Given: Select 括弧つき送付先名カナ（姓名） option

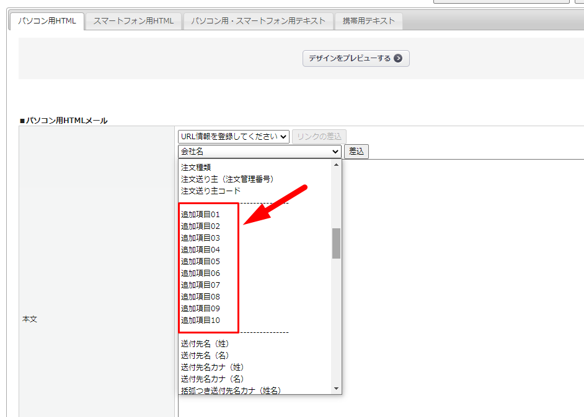Looking at the screenshot, I should (255, 390).
